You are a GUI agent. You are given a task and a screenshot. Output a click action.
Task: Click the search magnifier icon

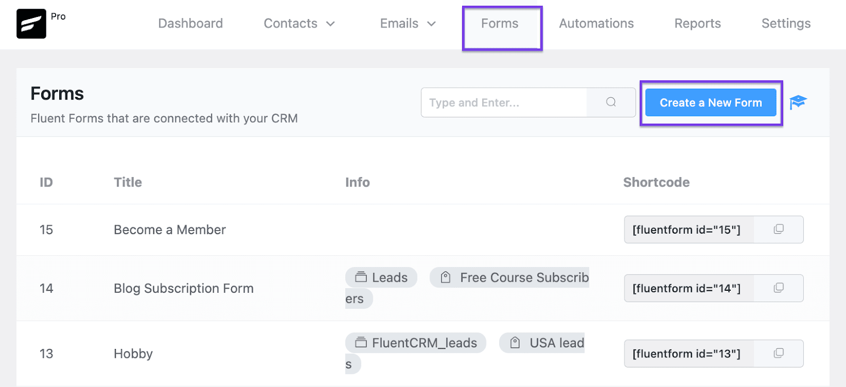pyautogui.click(x=611, y=102)
